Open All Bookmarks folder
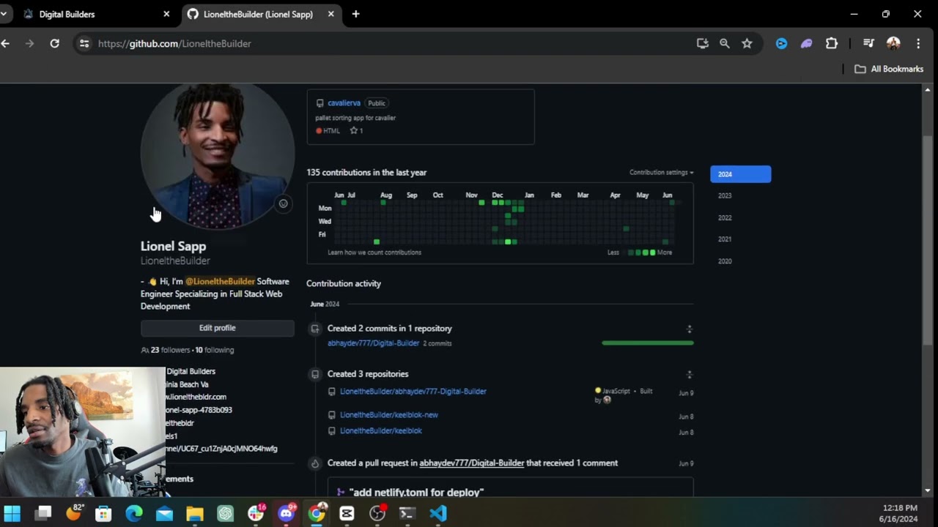The image size is (938, 527). click(889, 69)
